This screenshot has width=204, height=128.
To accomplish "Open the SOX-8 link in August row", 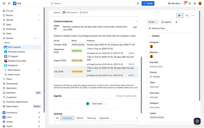I will 131,64.
